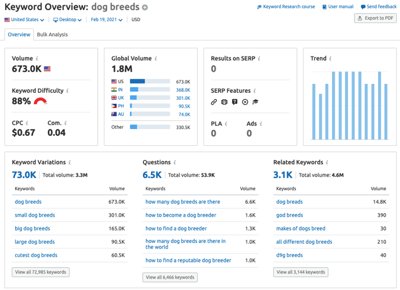Click the 6.5K questions count
The image size is (400, 290).
click(x=152, y=175)
